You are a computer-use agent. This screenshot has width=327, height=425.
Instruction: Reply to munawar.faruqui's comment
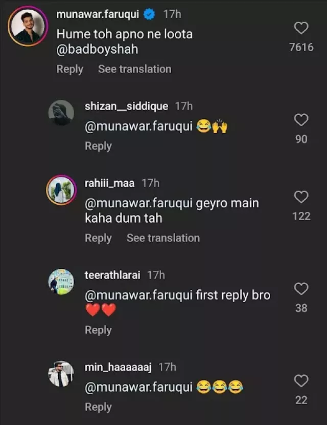coord(69,69)
